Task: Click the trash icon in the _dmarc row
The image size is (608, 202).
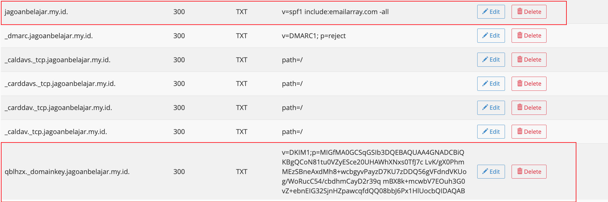Action: coord(520,35)
